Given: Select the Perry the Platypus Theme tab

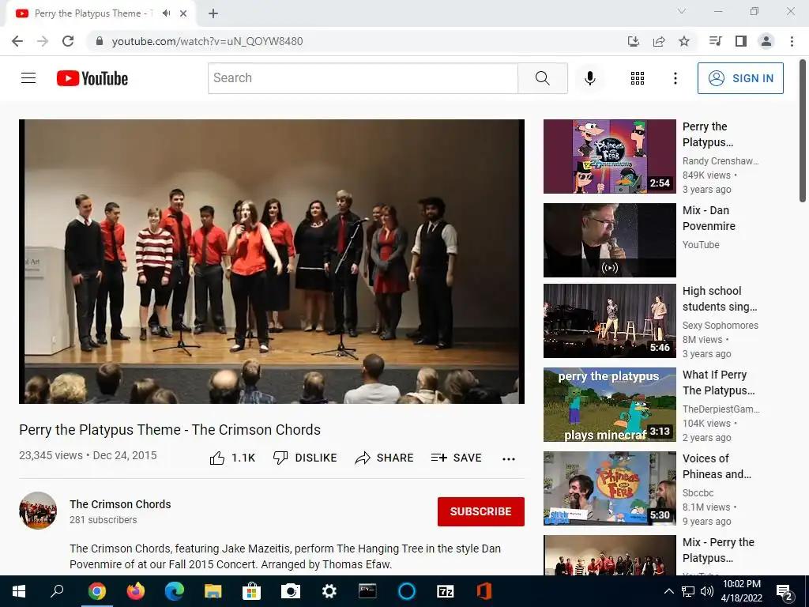Looking at the screenshot, I should coord(93,13).
